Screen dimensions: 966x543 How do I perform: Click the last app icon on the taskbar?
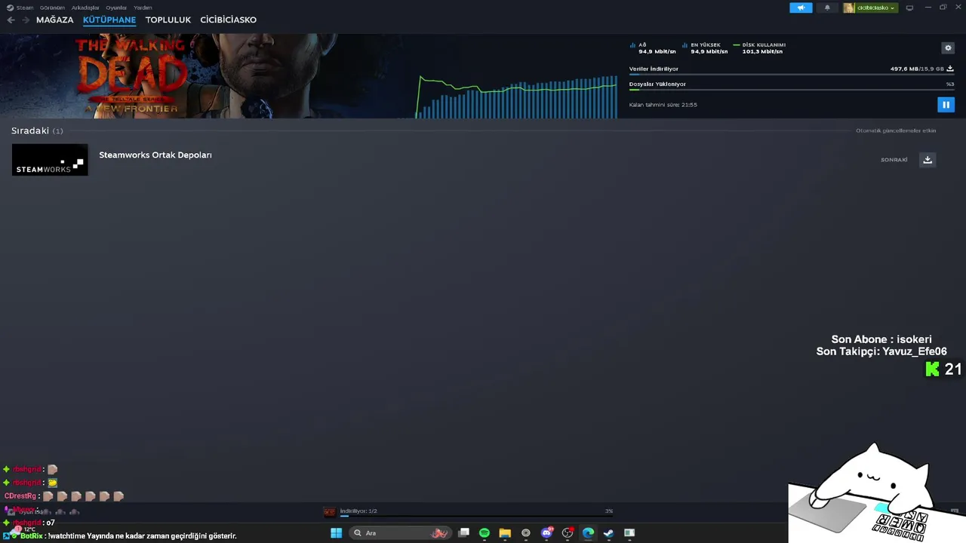pos(629,533)
